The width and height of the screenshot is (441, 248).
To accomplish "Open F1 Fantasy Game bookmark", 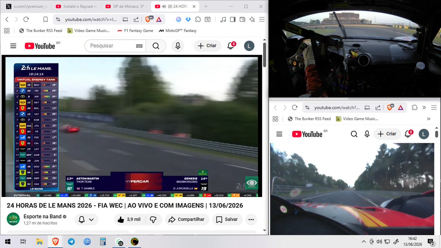I will click(135, 30).
